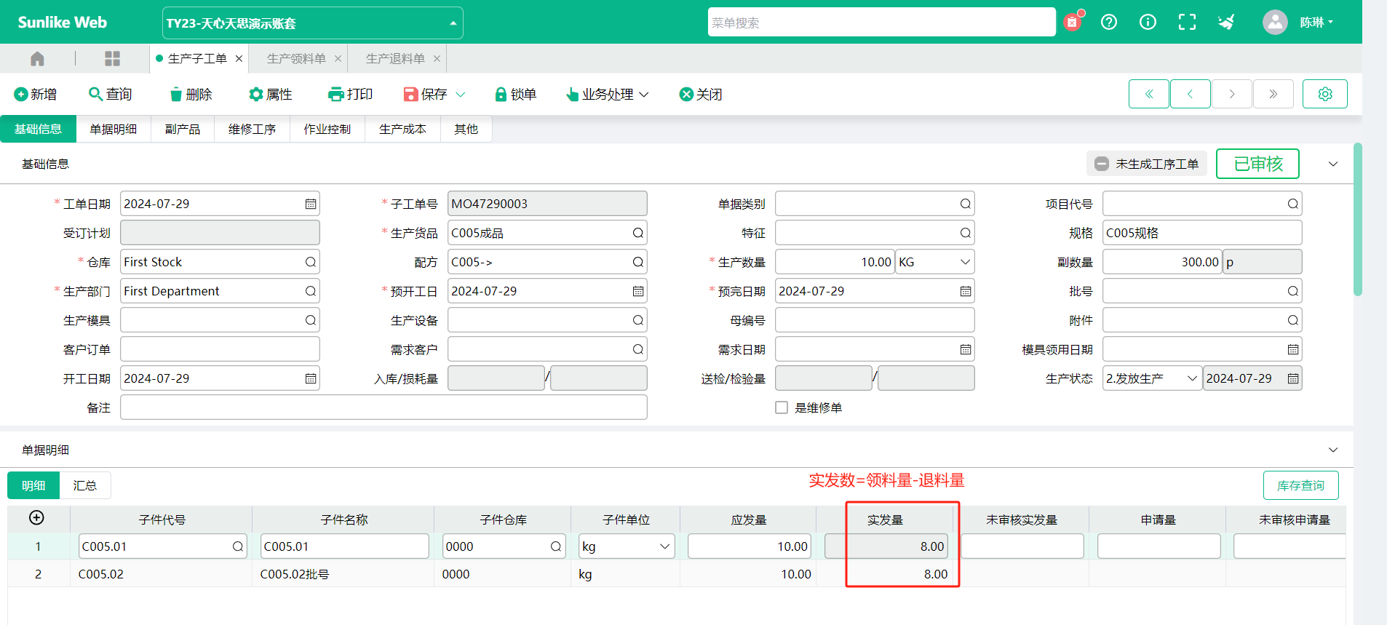
Task: Open calendar icon for 预完日期
Action: 966,291
